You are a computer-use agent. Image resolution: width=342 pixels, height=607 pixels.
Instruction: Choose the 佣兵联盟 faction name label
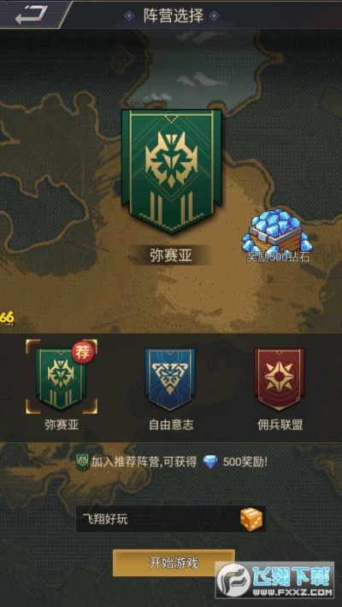280,424
